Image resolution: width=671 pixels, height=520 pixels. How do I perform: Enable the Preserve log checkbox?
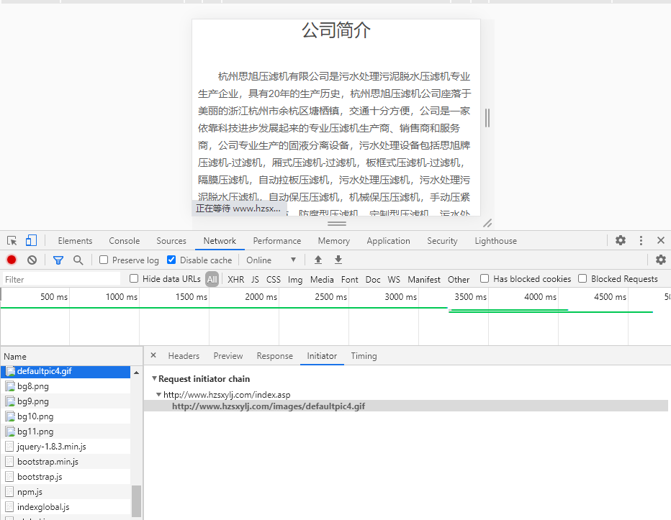pyautogui.click(x=104, y=260)
